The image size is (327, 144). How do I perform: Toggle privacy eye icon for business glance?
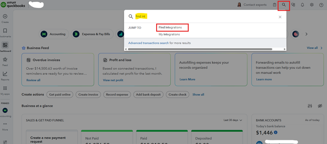320,106
